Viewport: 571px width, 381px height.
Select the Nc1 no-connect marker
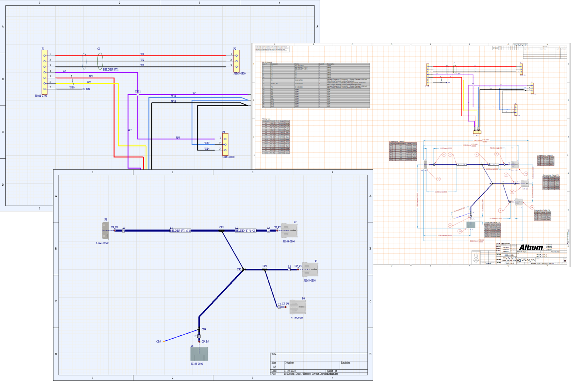point(84,89)
